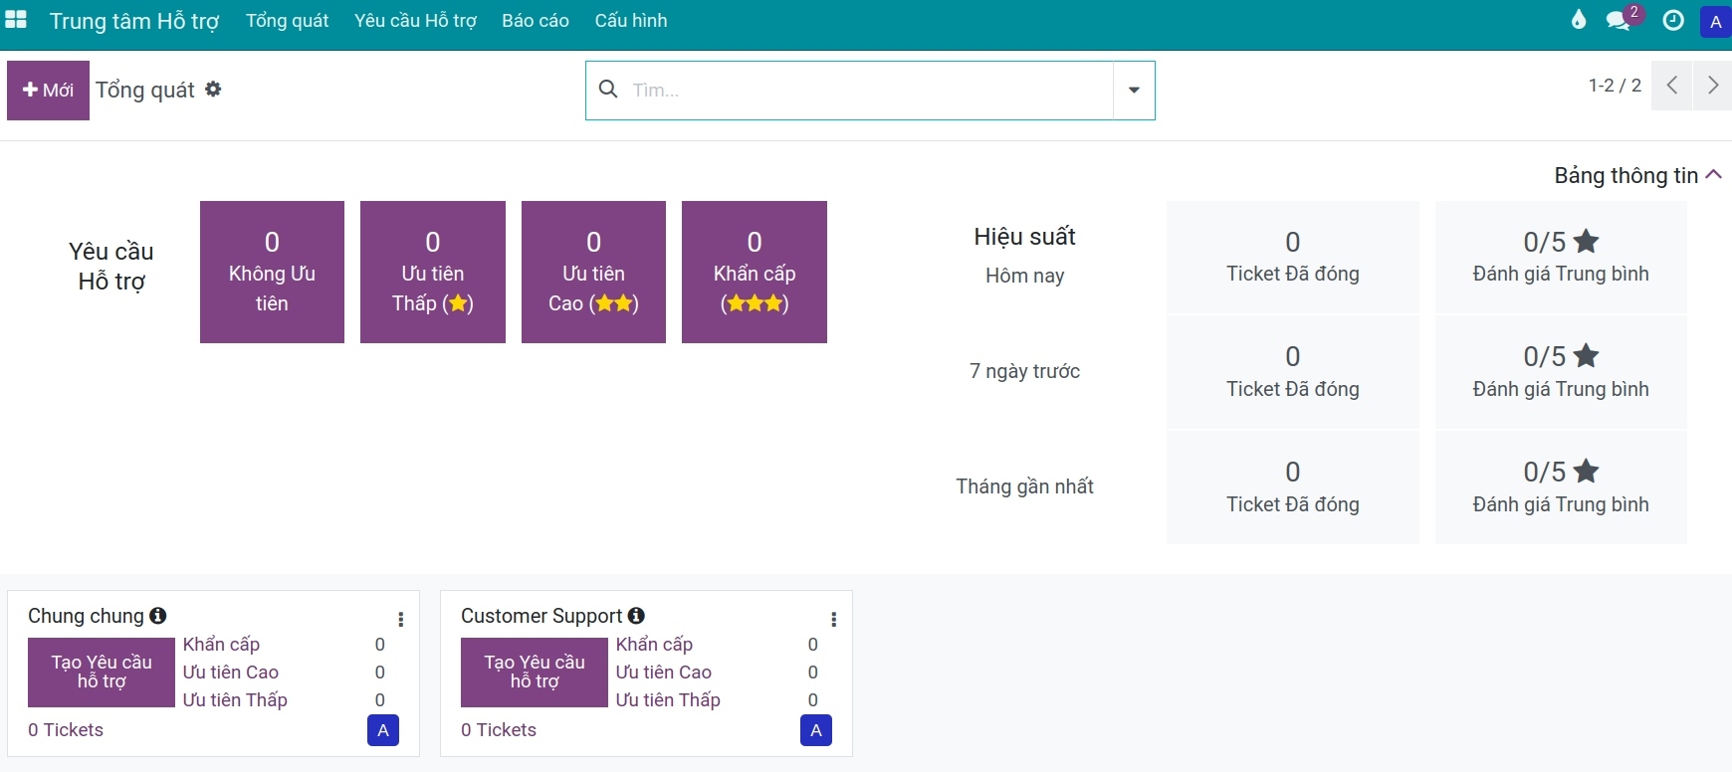Click Ưu tiên Cao in Chung chung card
The width and height of the screenshot is (1732, 772).
pos(231,673)
